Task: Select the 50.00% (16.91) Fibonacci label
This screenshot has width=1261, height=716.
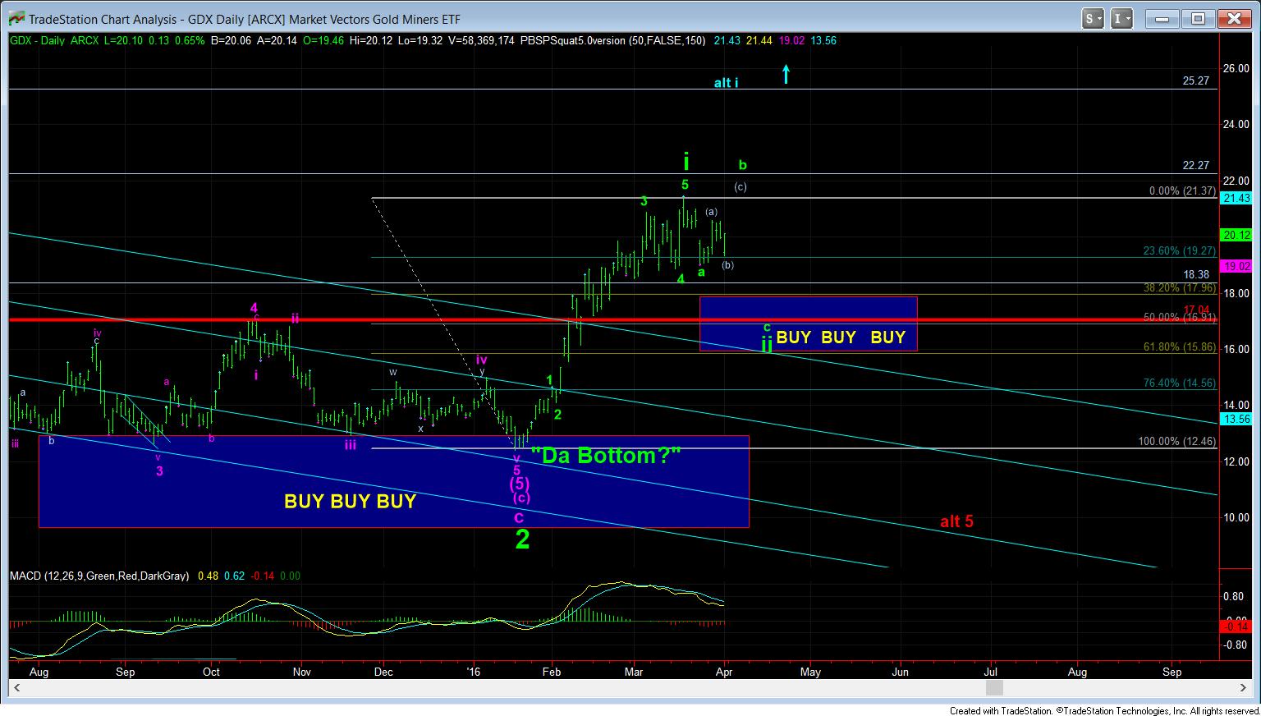Action: coord(1180,317)
